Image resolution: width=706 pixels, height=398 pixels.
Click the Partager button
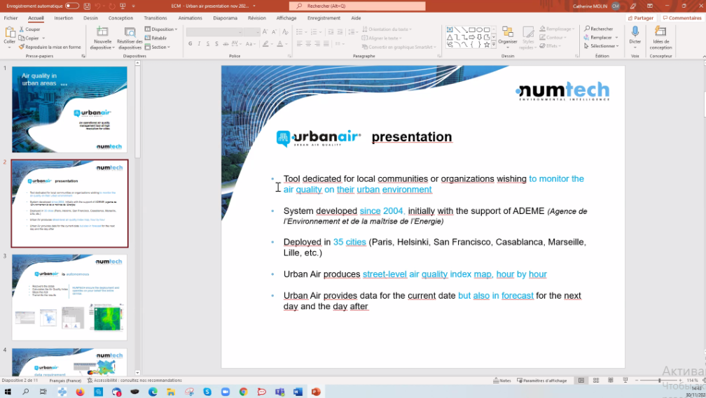coord(641,18)
